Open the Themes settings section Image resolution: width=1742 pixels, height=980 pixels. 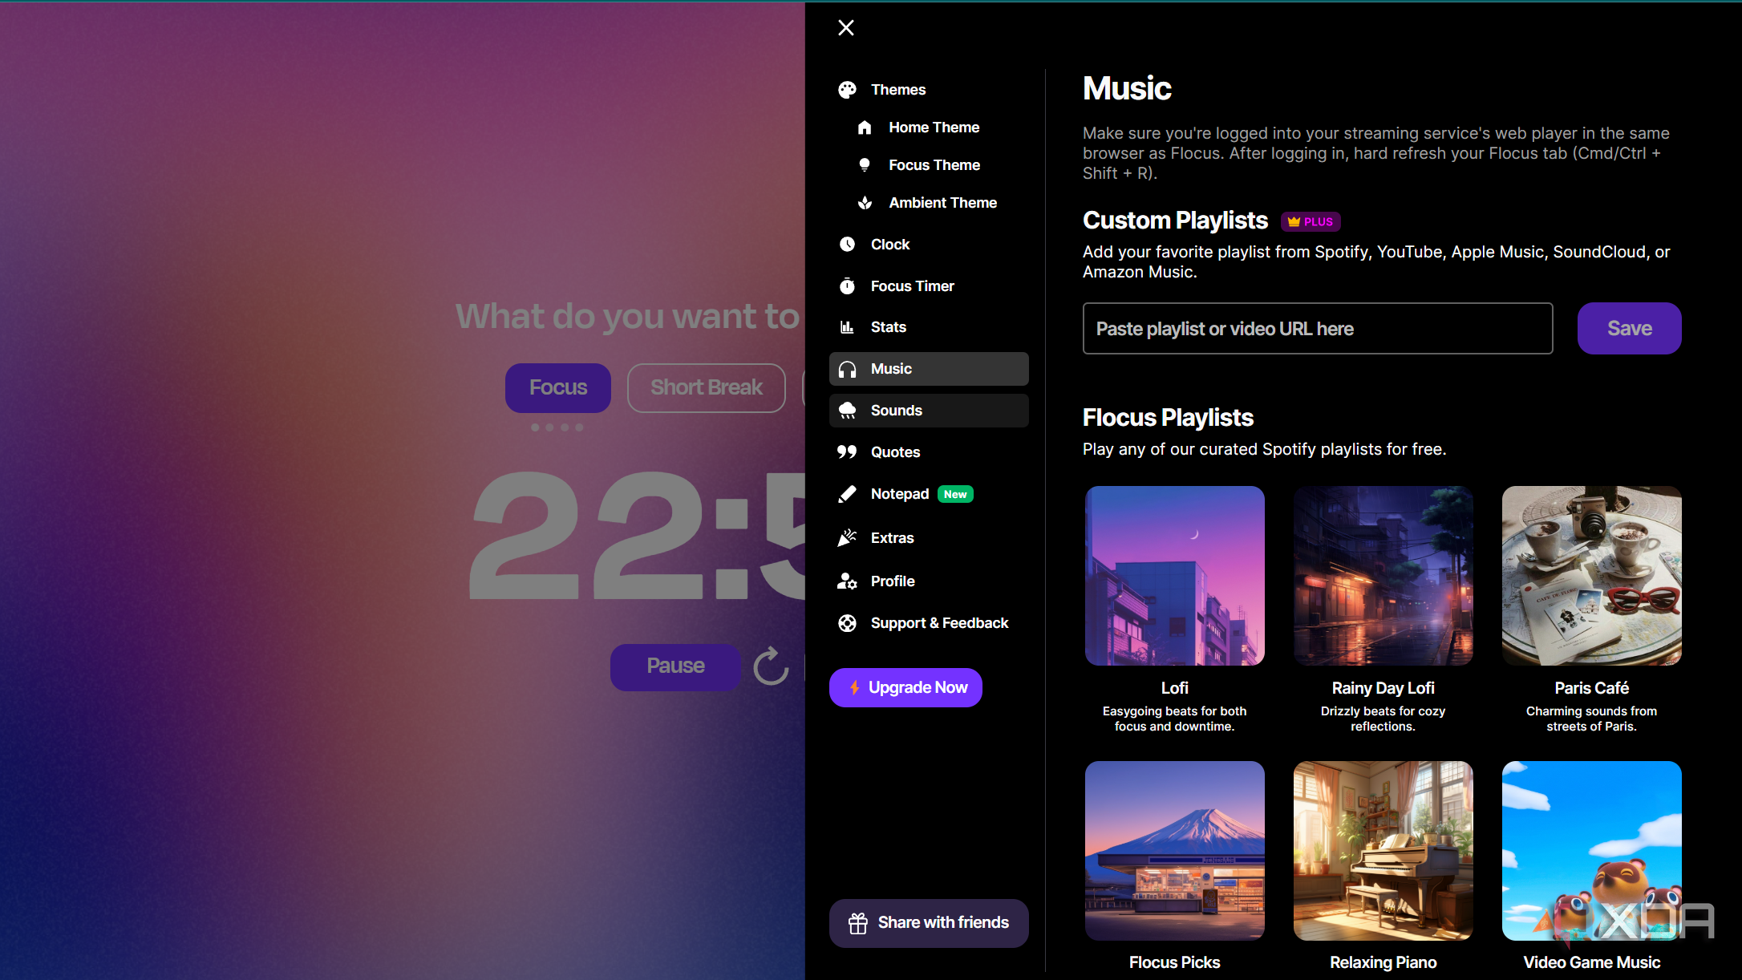coord(898,90)
